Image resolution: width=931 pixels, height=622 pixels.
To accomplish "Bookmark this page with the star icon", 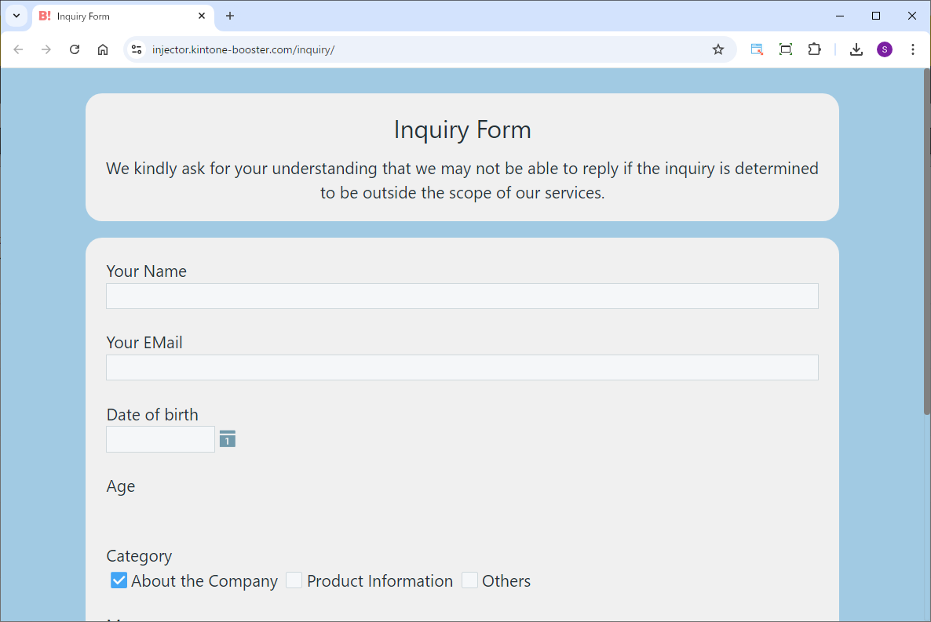I will (717, 49).
